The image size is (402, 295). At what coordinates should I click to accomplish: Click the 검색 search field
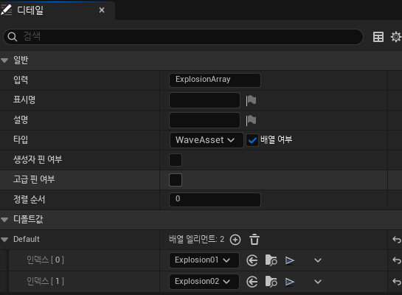(x=183, y=37)
